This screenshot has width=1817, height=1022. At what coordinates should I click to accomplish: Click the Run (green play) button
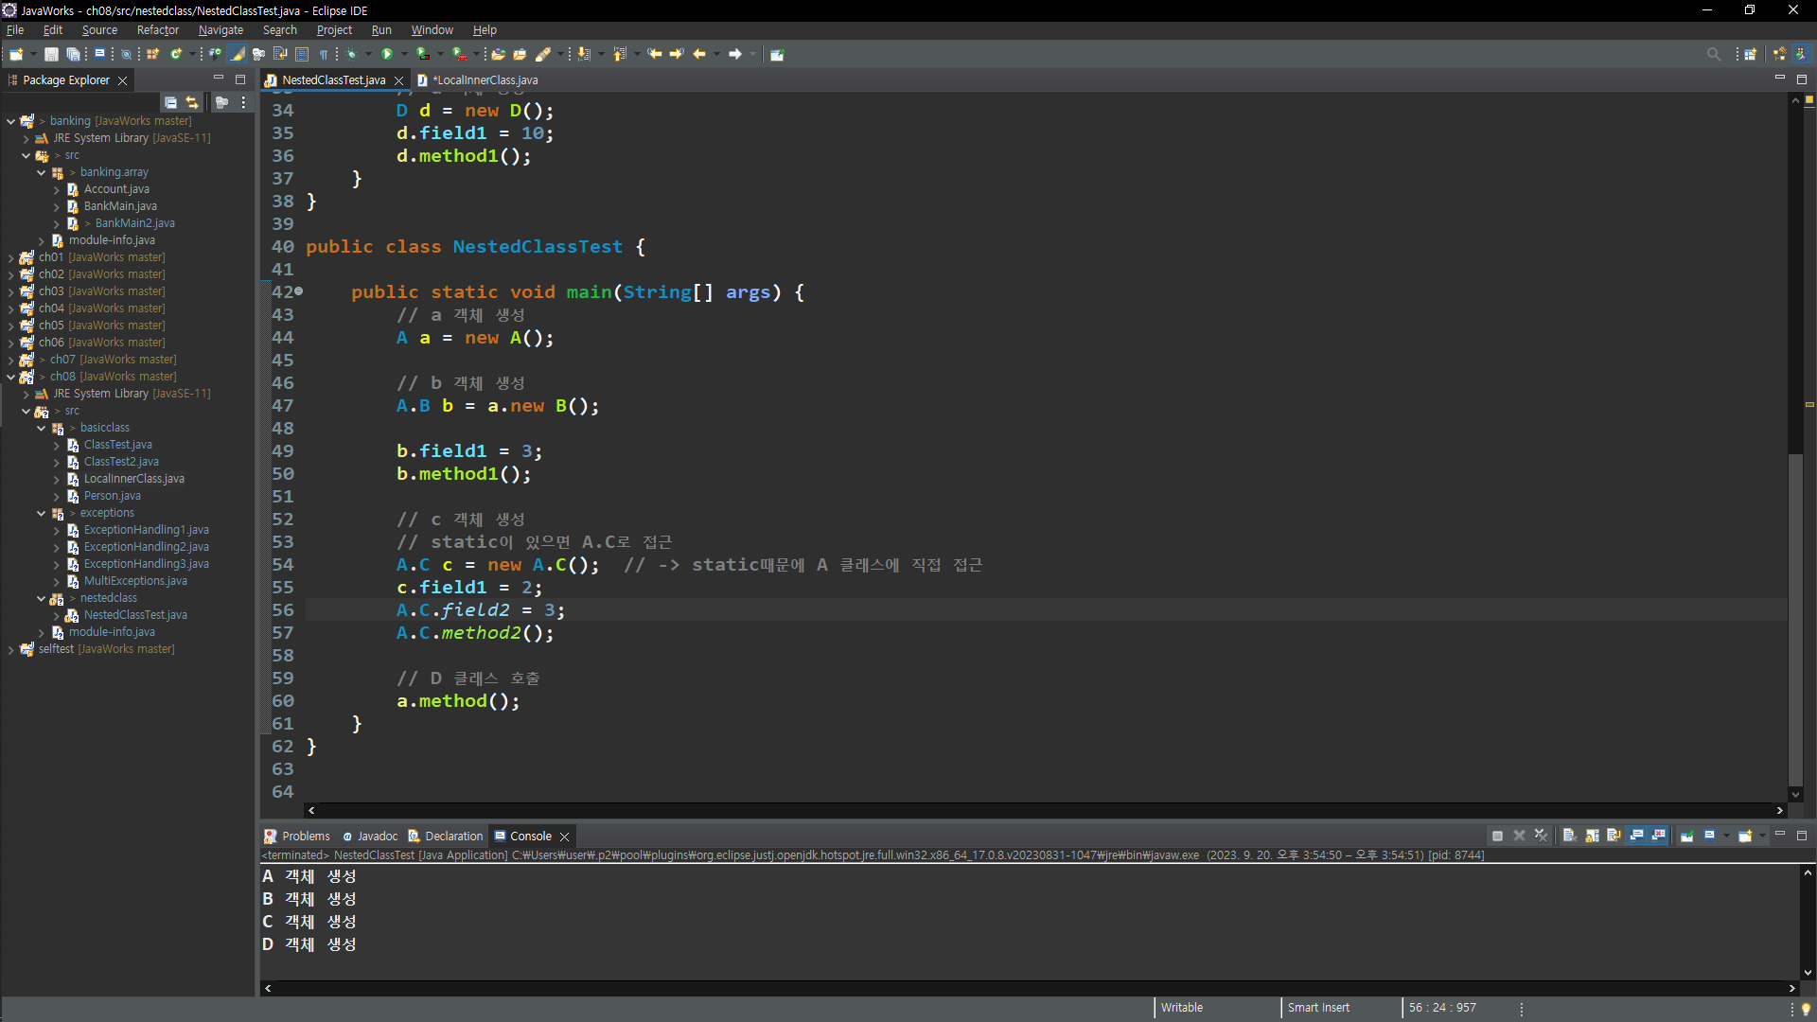point(387,54)
